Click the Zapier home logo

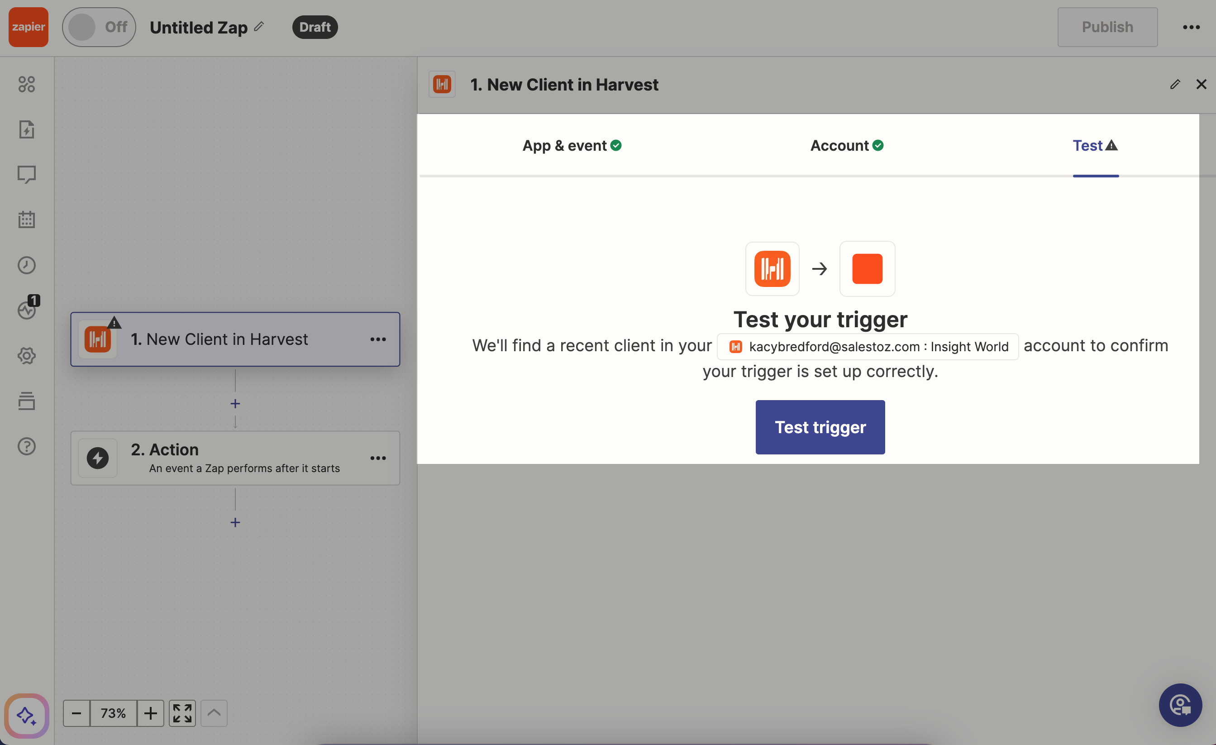click(x=28, y=27)
